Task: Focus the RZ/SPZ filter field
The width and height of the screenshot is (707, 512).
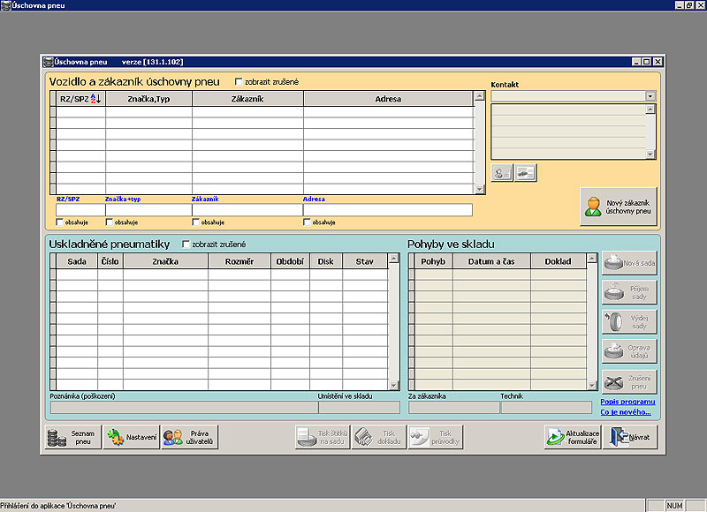Action: coord(80,210)
